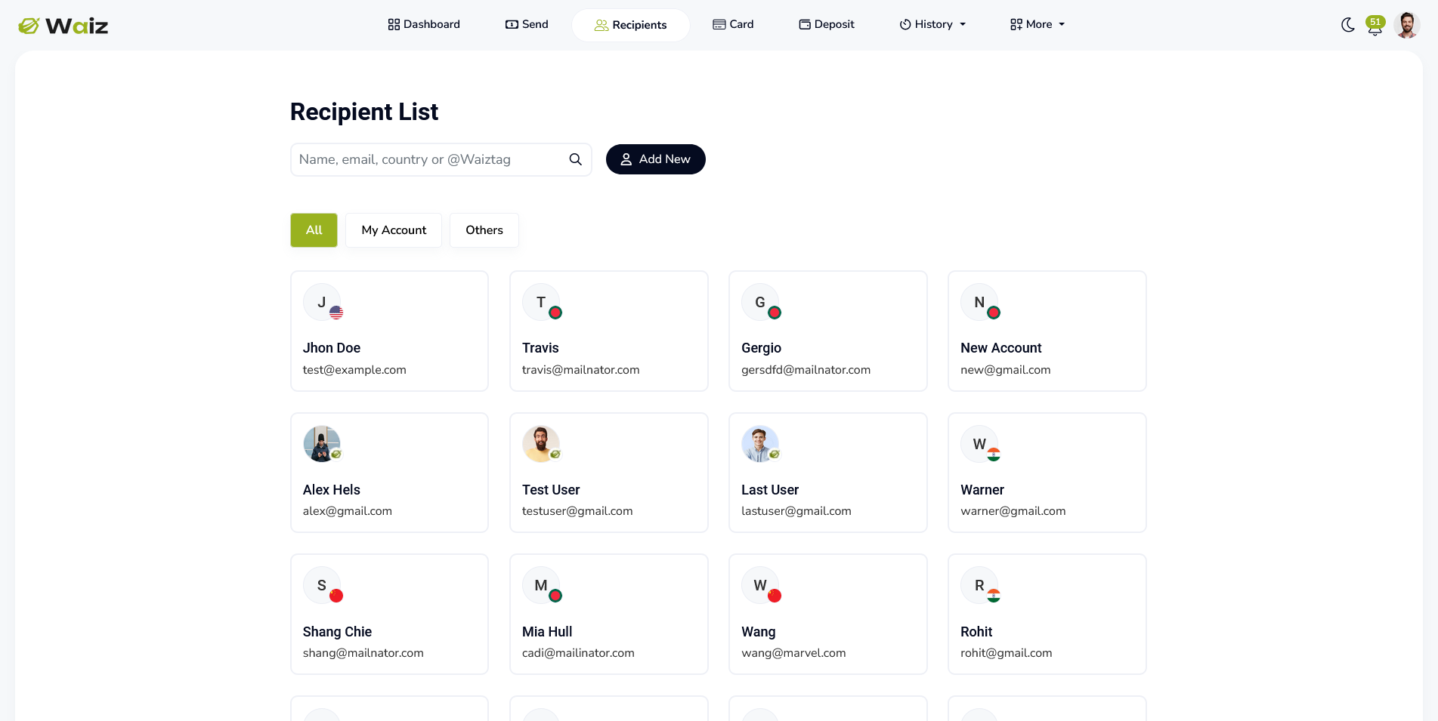Click the Add New button

pos(655,159)
